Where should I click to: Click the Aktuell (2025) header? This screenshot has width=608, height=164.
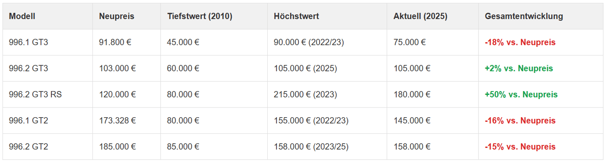pyautogui.click(x=421, y=16)
